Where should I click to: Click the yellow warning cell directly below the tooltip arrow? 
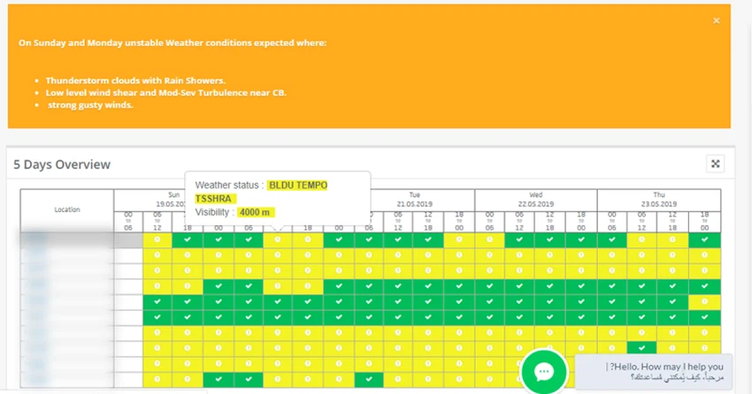point(278,239)
